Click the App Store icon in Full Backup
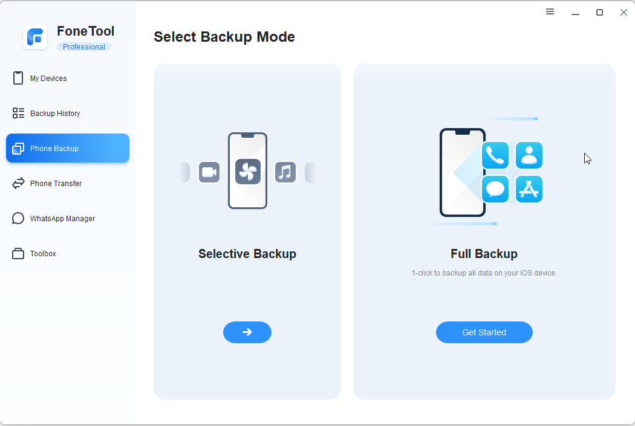Viewport: 635px width, 426px height. coord(529,189)
